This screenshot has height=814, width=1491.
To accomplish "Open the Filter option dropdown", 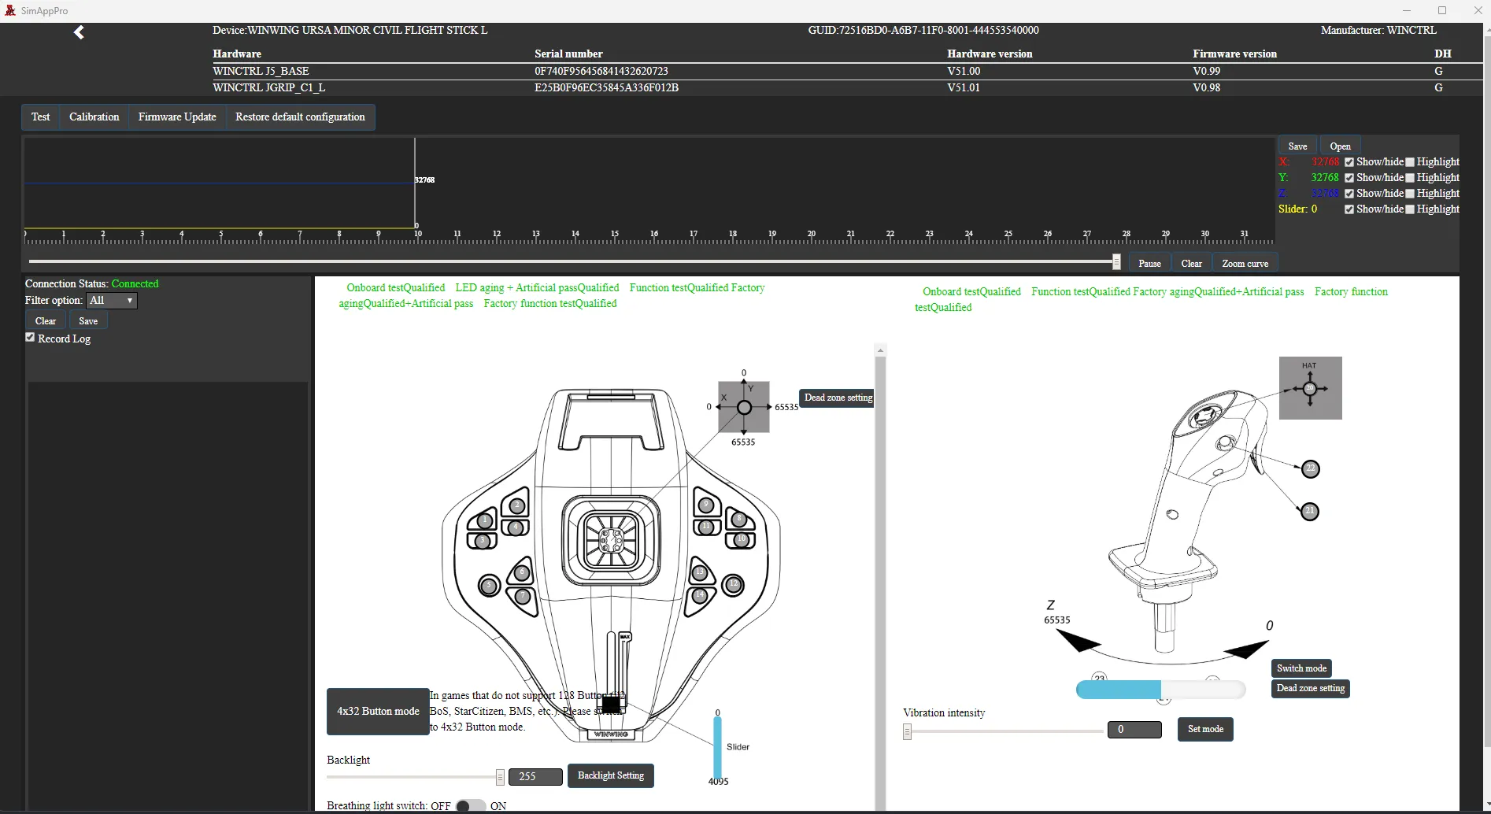I will click(112, 301).
